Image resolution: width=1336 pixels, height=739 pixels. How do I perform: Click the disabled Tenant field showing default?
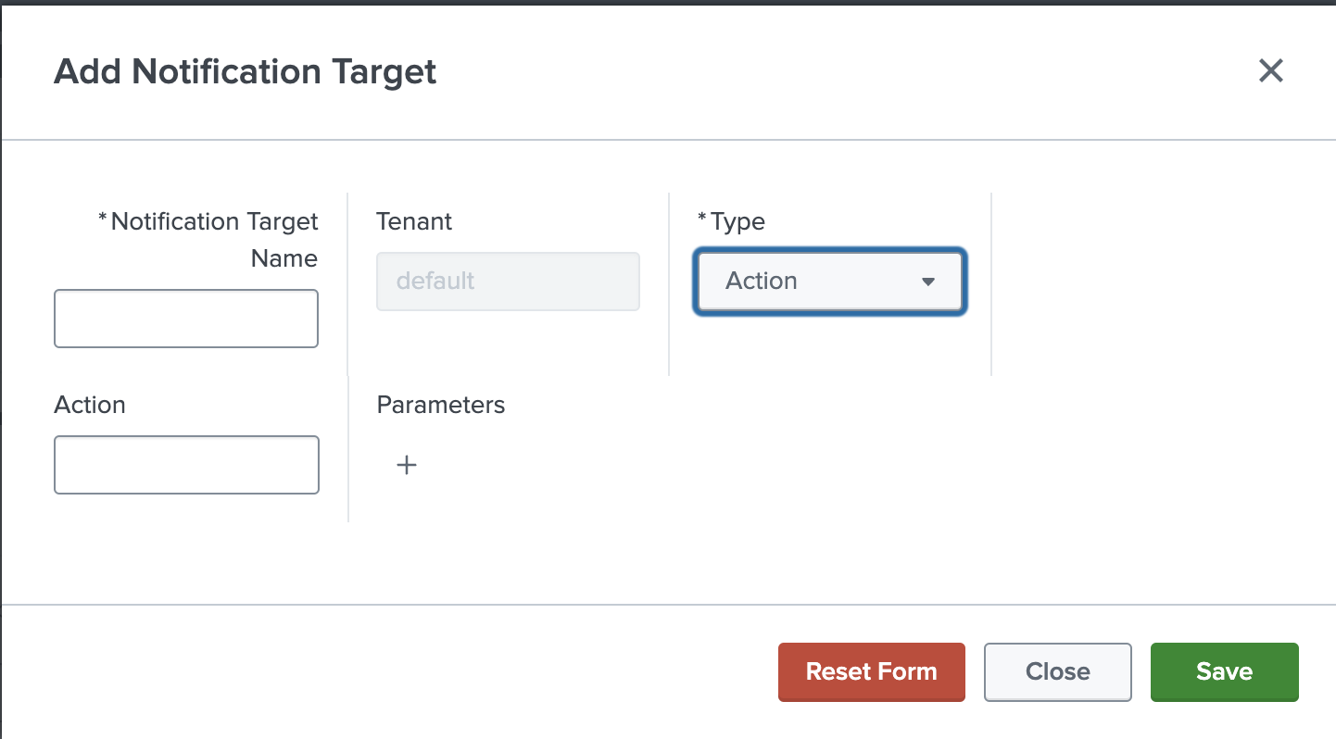point(508,282)
